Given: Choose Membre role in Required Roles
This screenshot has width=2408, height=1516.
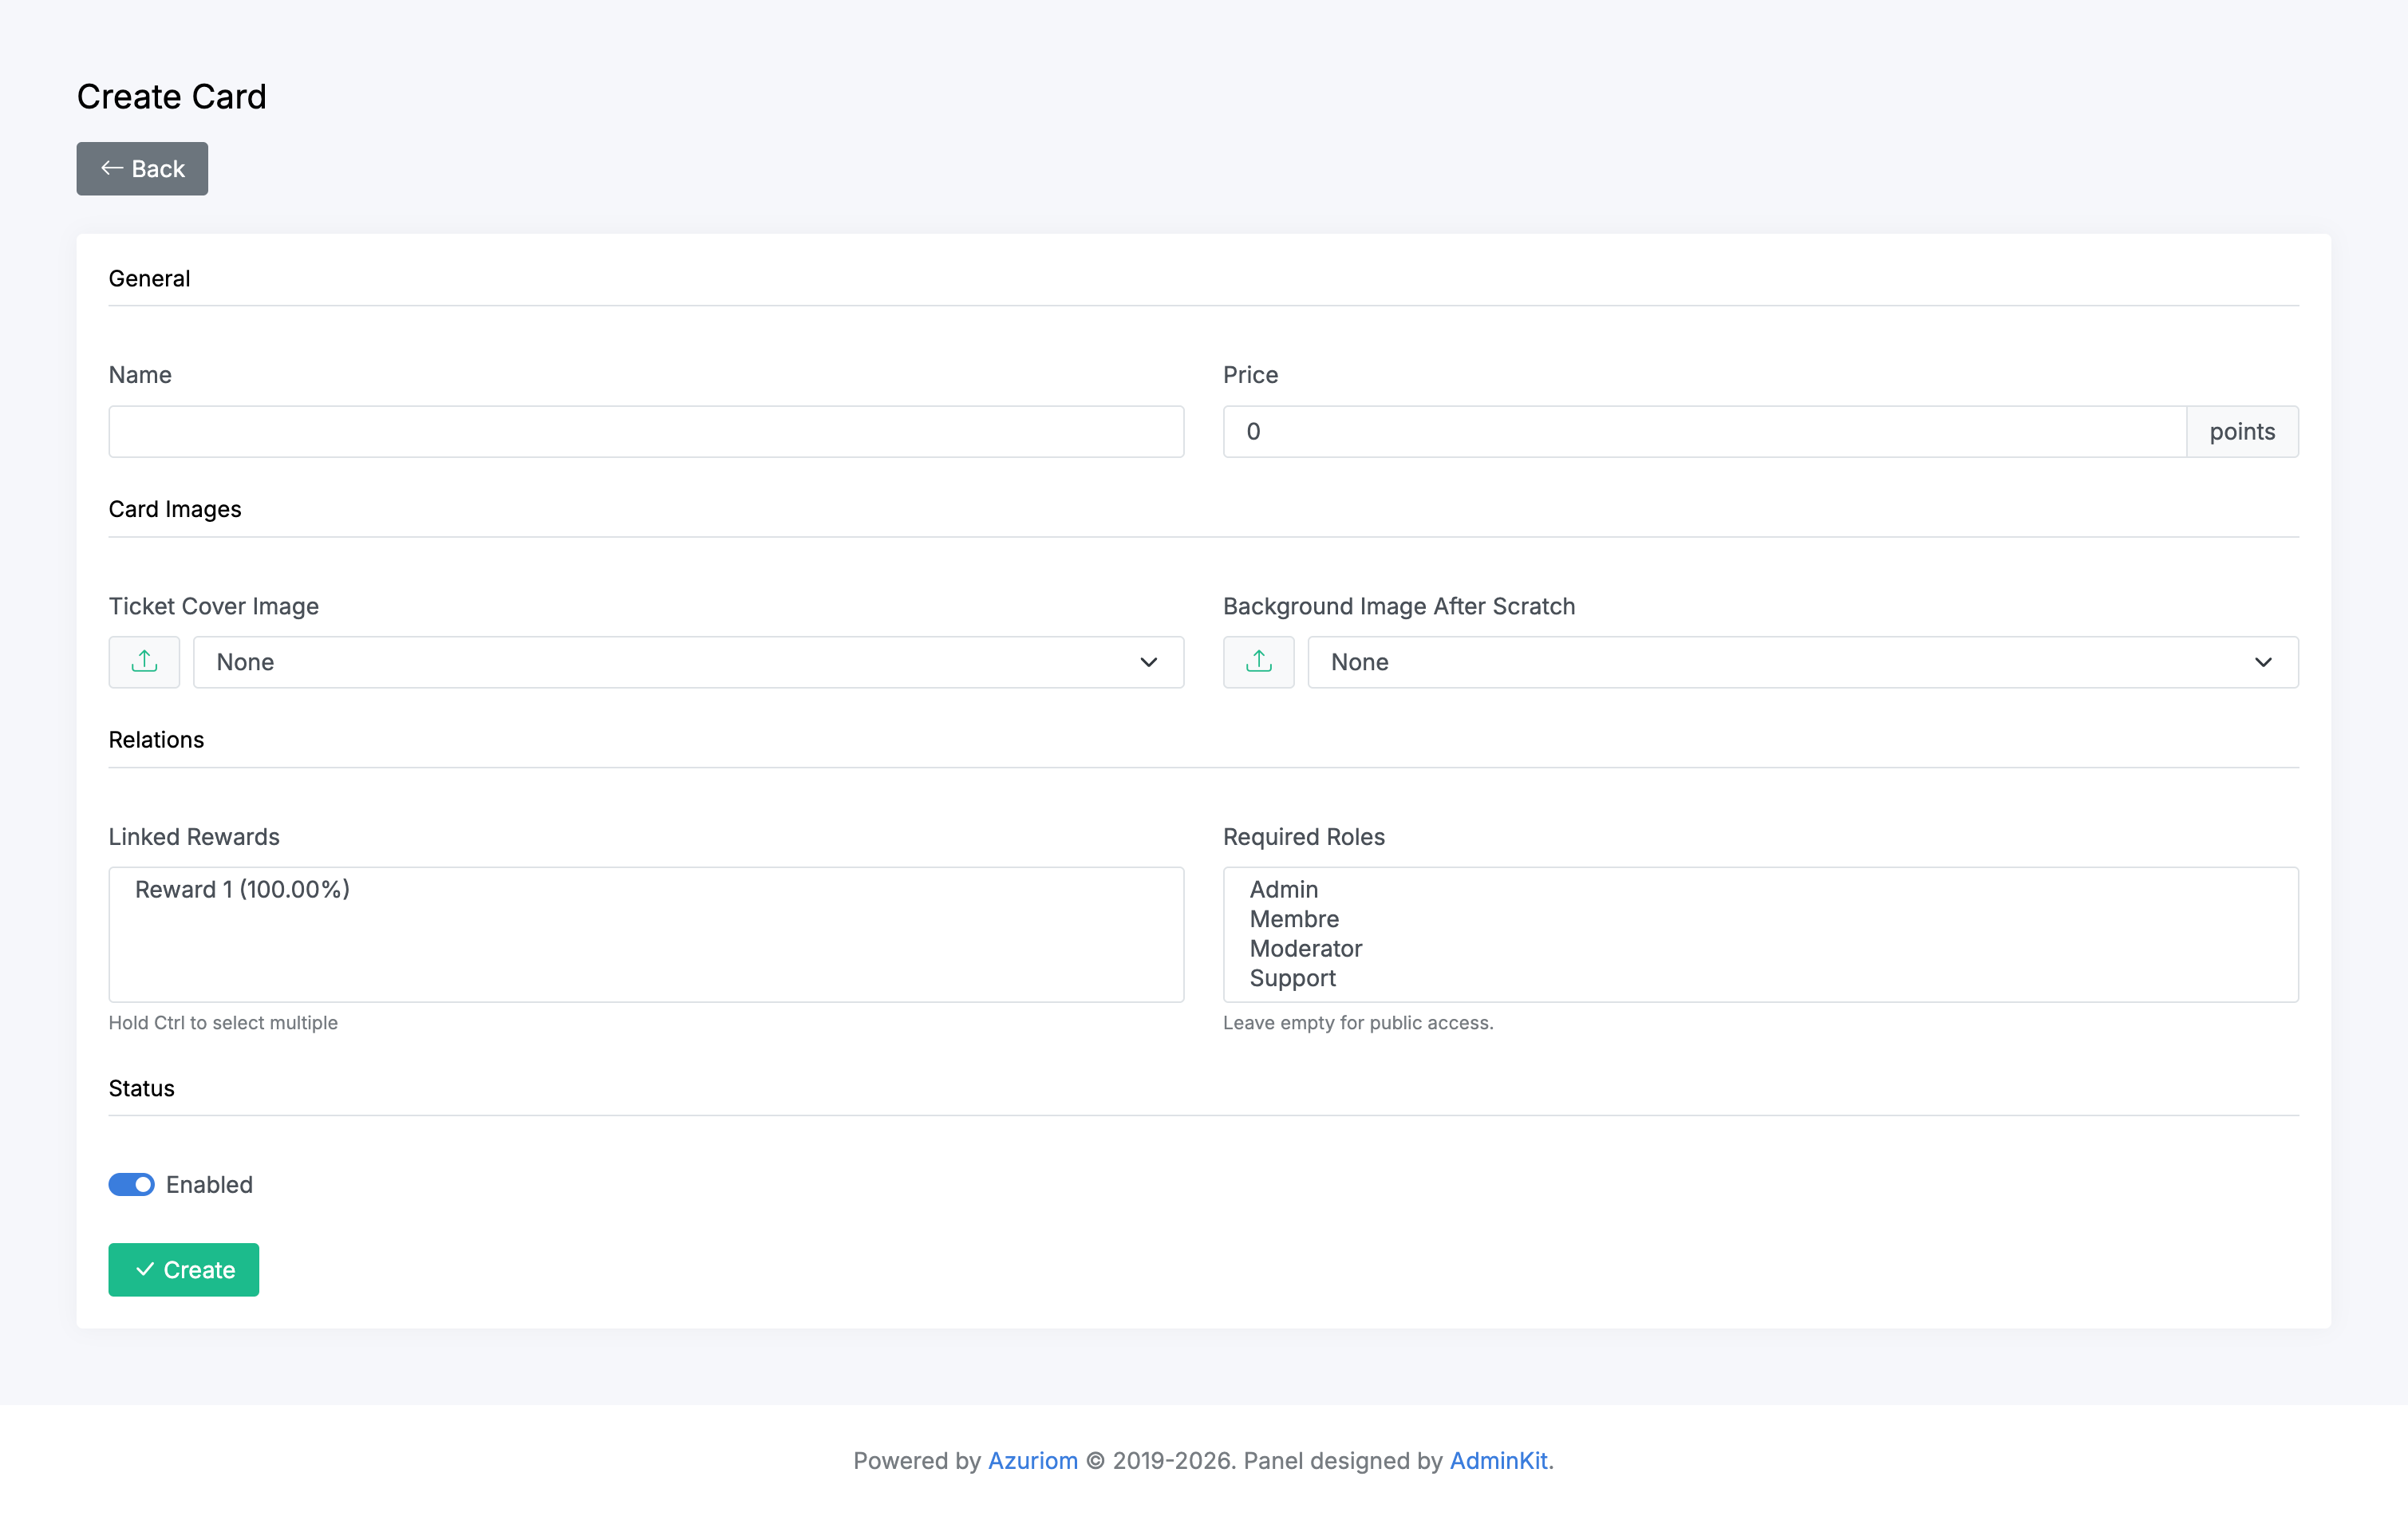Looking at the screenshot, I should coord(1293,919).
